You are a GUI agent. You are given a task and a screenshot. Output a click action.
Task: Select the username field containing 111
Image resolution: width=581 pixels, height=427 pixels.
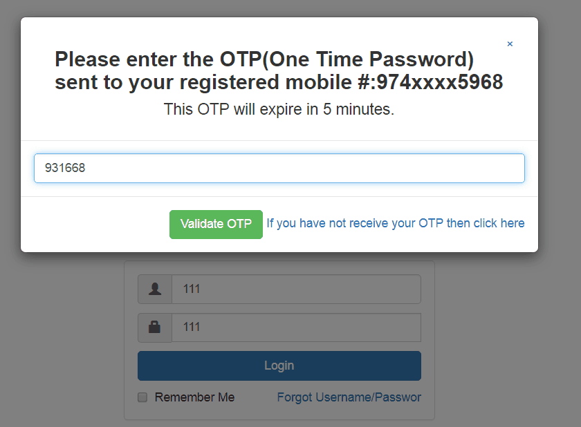tap(296, 289)
